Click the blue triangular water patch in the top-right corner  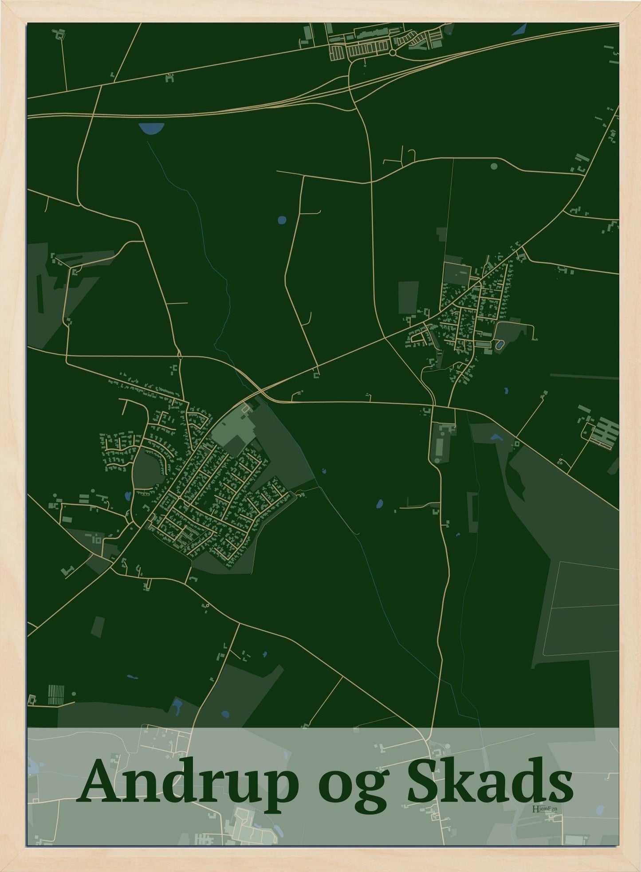519,30
